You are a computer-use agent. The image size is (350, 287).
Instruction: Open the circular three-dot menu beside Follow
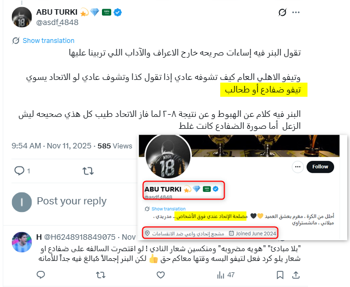pos(298,167)
